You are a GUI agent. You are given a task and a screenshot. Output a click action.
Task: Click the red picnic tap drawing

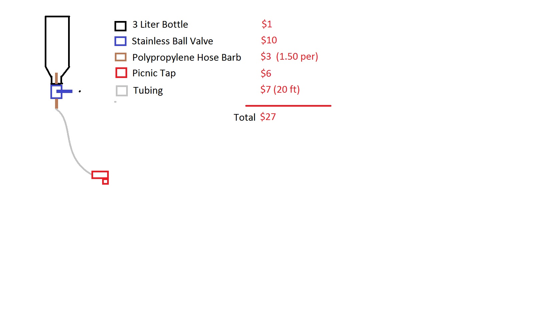coord(100,177)
